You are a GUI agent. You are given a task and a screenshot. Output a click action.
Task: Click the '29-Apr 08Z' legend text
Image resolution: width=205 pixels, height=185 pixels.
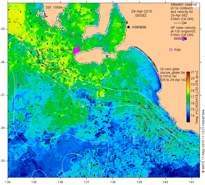click(x=179, y=15)
